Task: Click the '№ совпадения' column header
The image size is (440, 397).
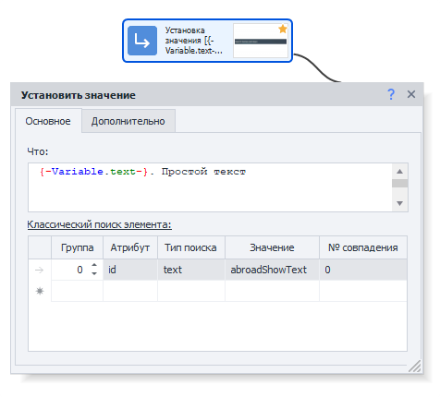Action: tap(363, 247)
